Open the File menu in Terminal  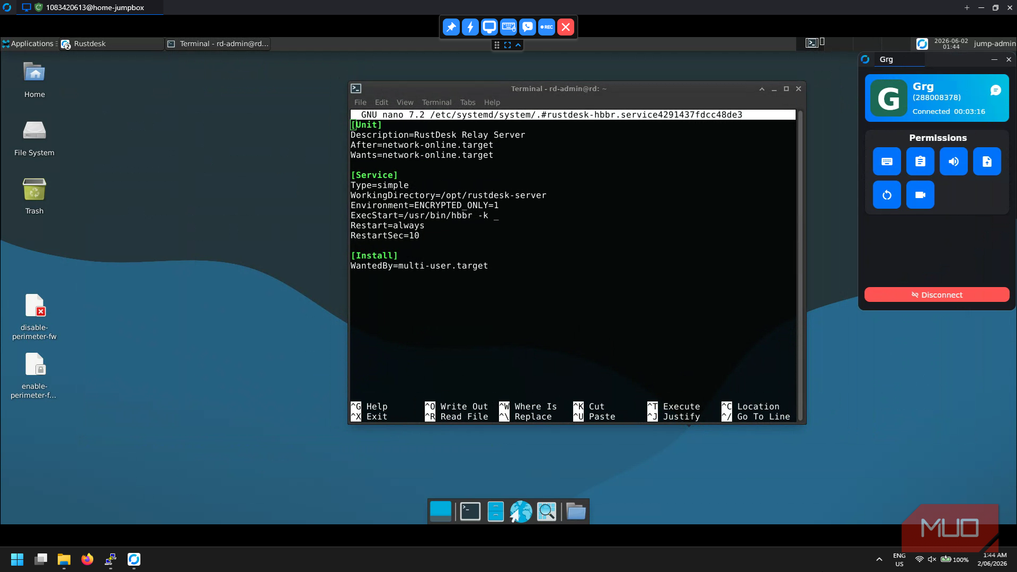[360, 103]
